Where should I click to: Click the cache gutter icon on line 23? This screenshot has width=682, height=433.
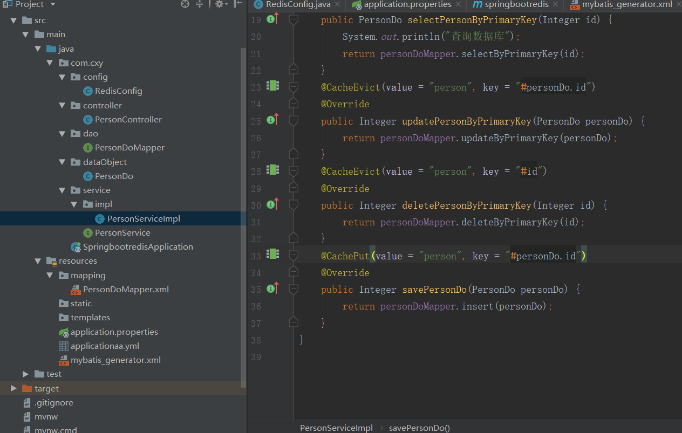tap(273, 86)
